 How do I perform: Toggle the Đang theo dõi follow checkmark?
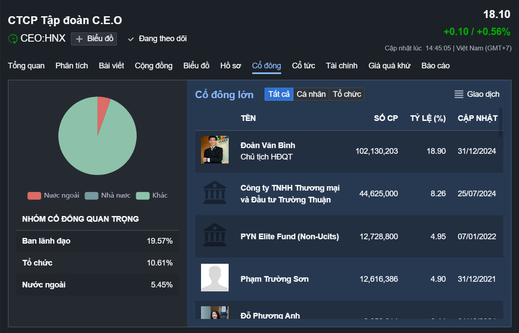pyautogui.click(x=131, y=39)
